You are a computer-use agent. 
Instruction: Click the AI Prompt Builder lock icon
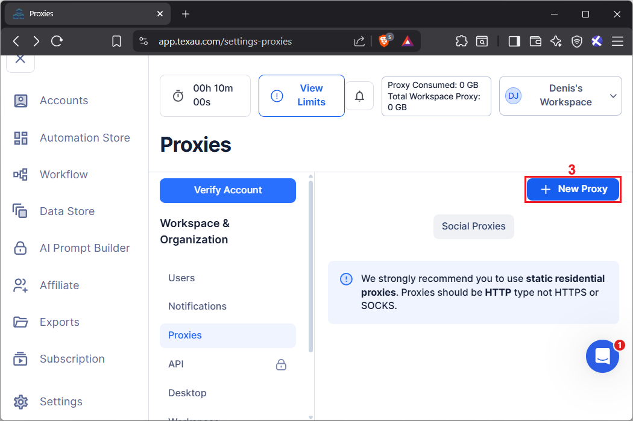(x=20, y=248)
